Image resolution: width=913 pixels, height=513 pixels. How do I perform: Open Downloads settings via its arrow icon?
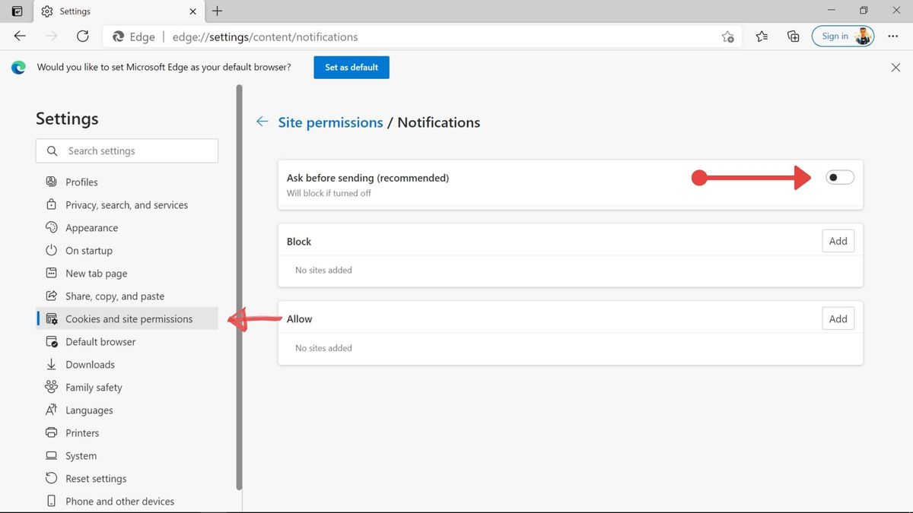click(52, 364)
